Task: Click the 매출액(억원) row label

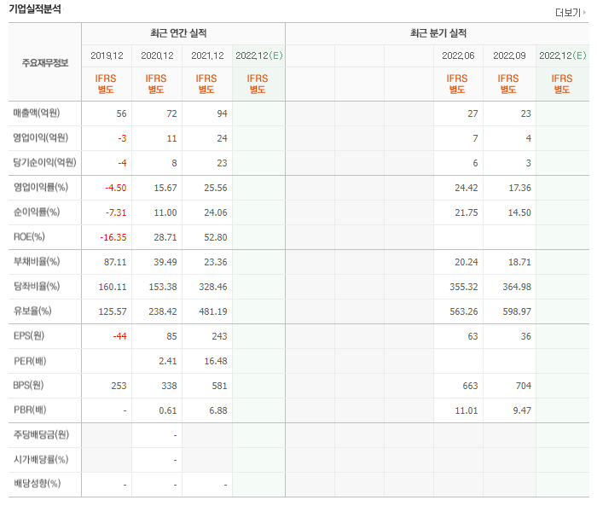Action: pos(37,113)
